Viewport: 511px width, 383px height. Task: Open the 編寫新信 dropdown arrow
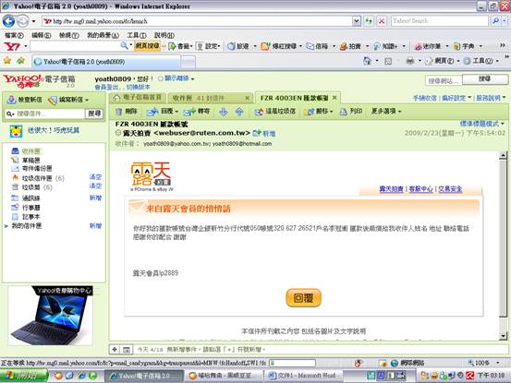87,100
